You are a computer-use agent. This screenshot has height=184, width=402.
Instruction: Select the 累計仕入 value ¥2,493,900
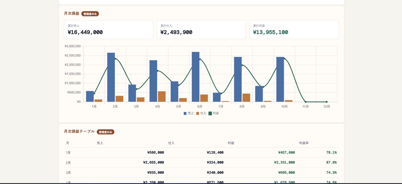point(176,32)
